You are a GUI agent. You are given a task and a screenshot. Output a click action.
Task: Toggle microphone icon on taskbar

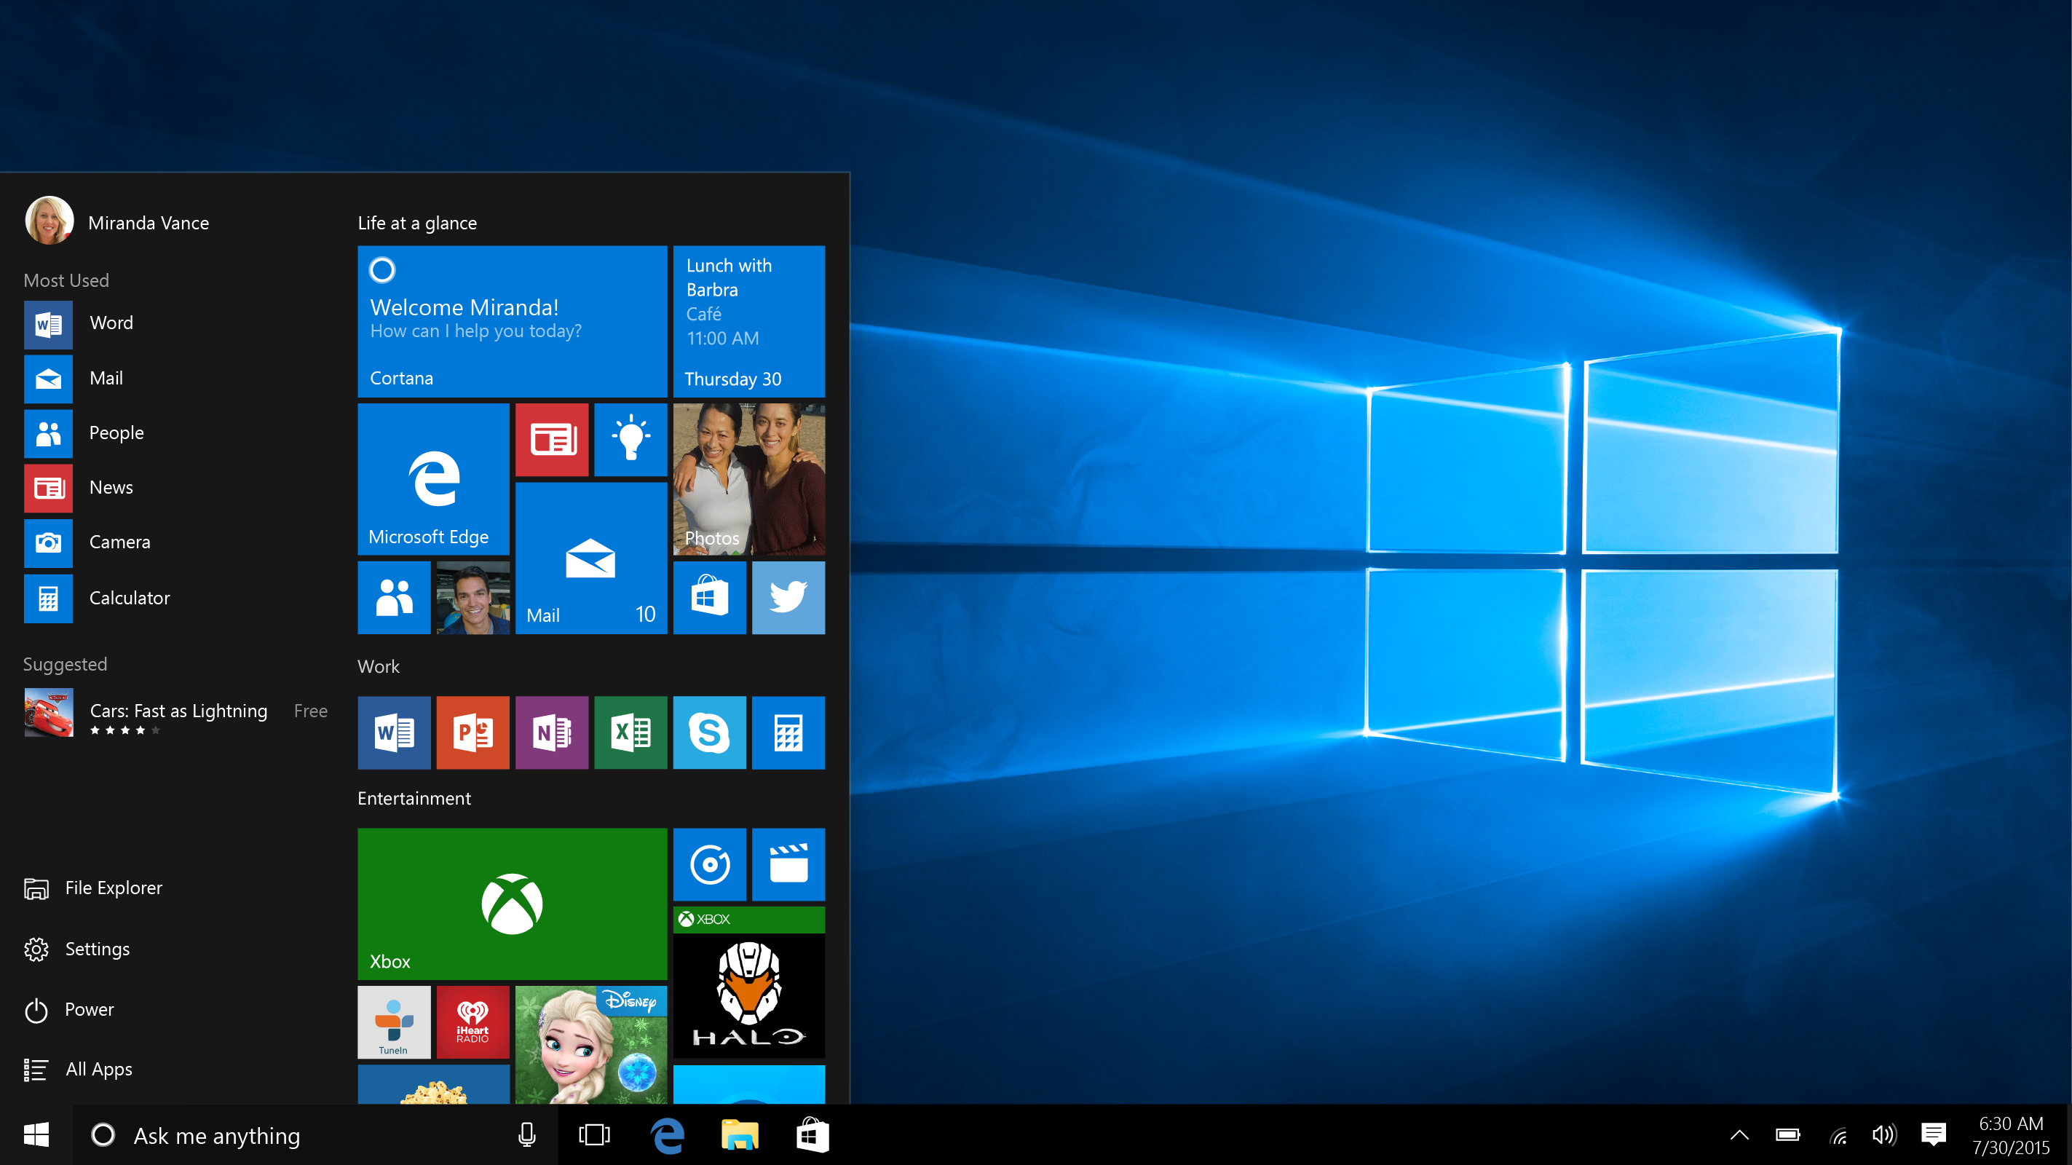point(526,1134)
